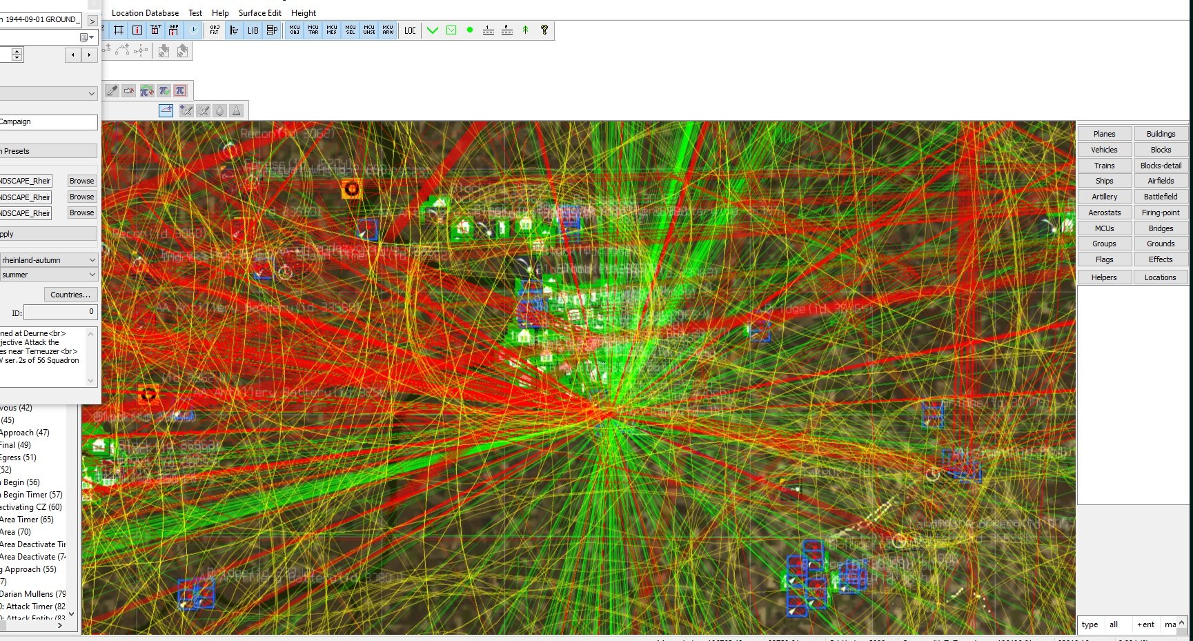Click the LIB library toolbar icon
This screenshot has width=1193, height=641.
point(253,30)
